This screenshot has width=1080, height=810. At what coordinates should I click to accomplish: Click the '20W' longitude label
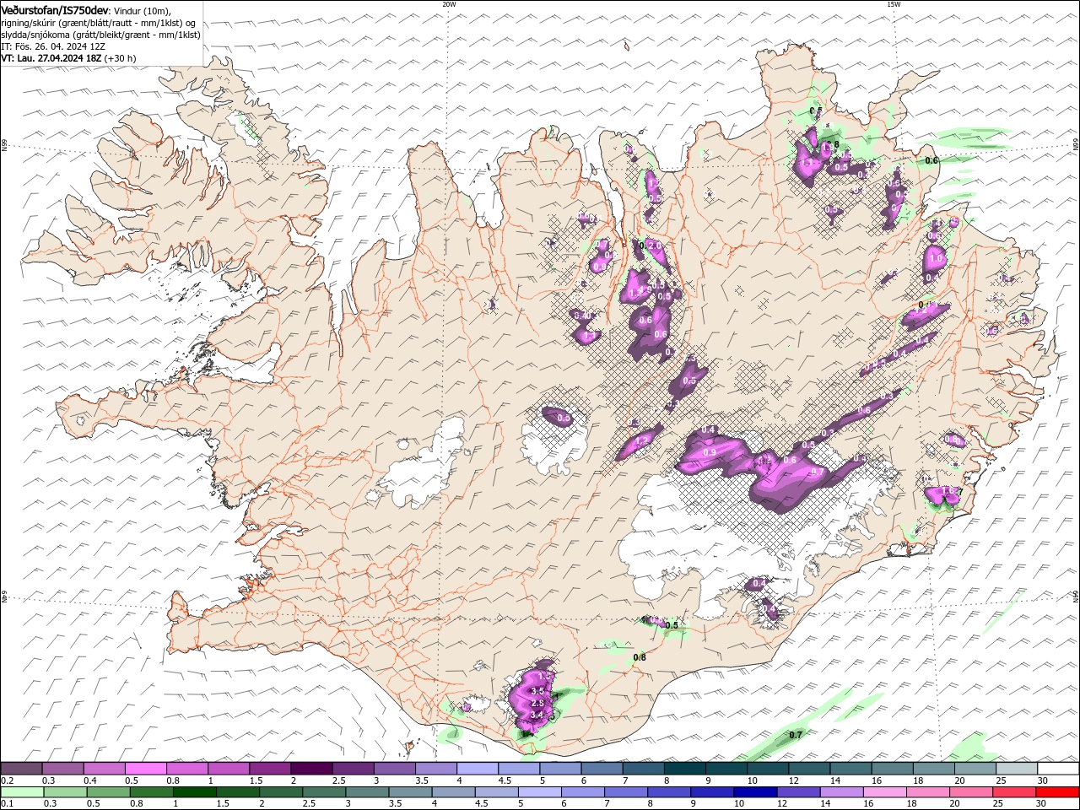click(449, 4)
